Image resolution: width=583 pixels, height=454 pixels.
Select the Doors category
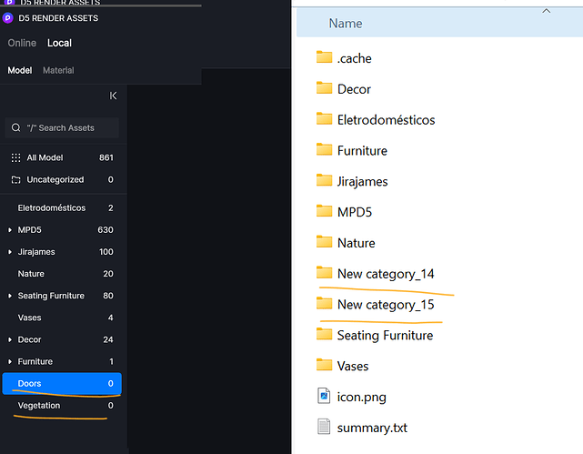[x=62, y=383]
